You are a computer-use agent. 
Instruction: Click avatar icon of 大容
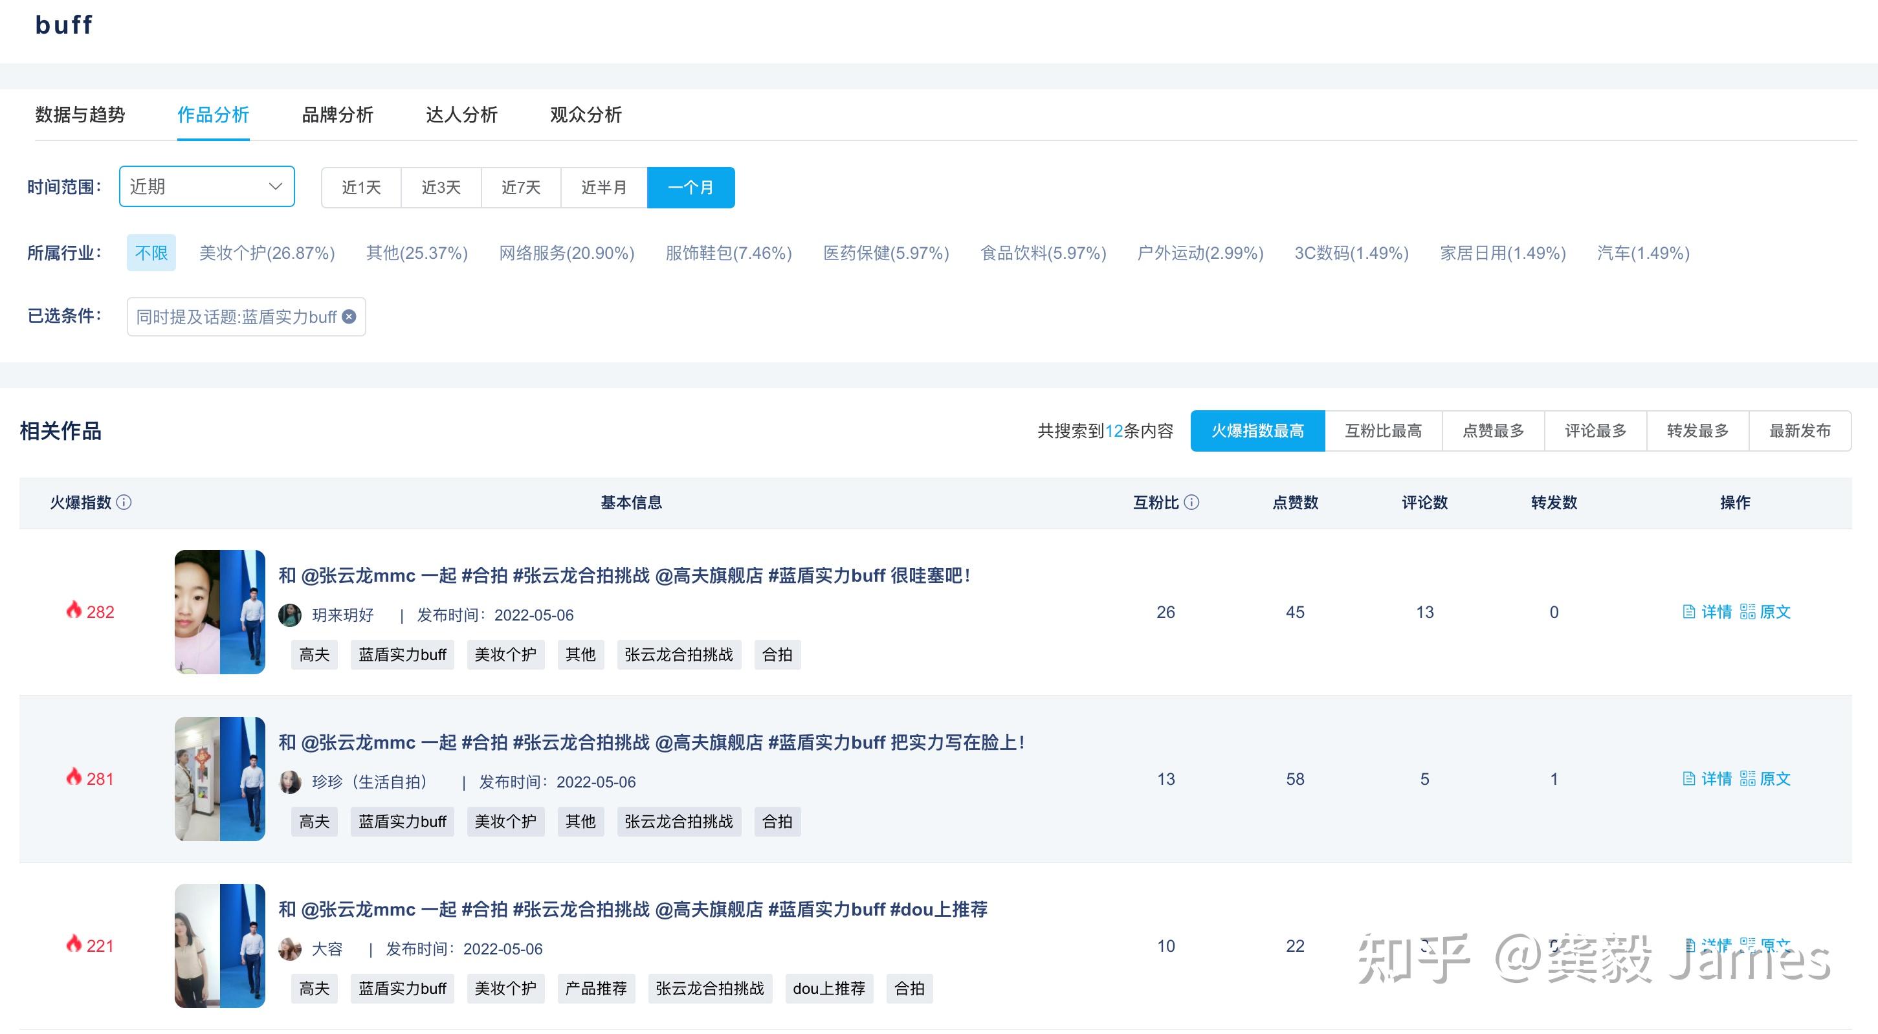tap(289, 949)
